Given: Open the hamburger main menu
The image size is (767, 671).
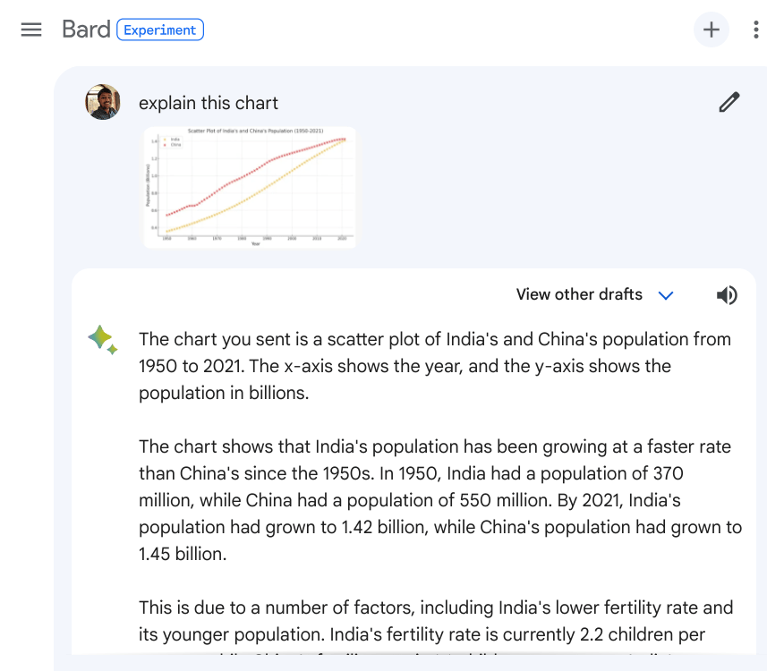Looking at the screenshot, I should tap(31, 30).
